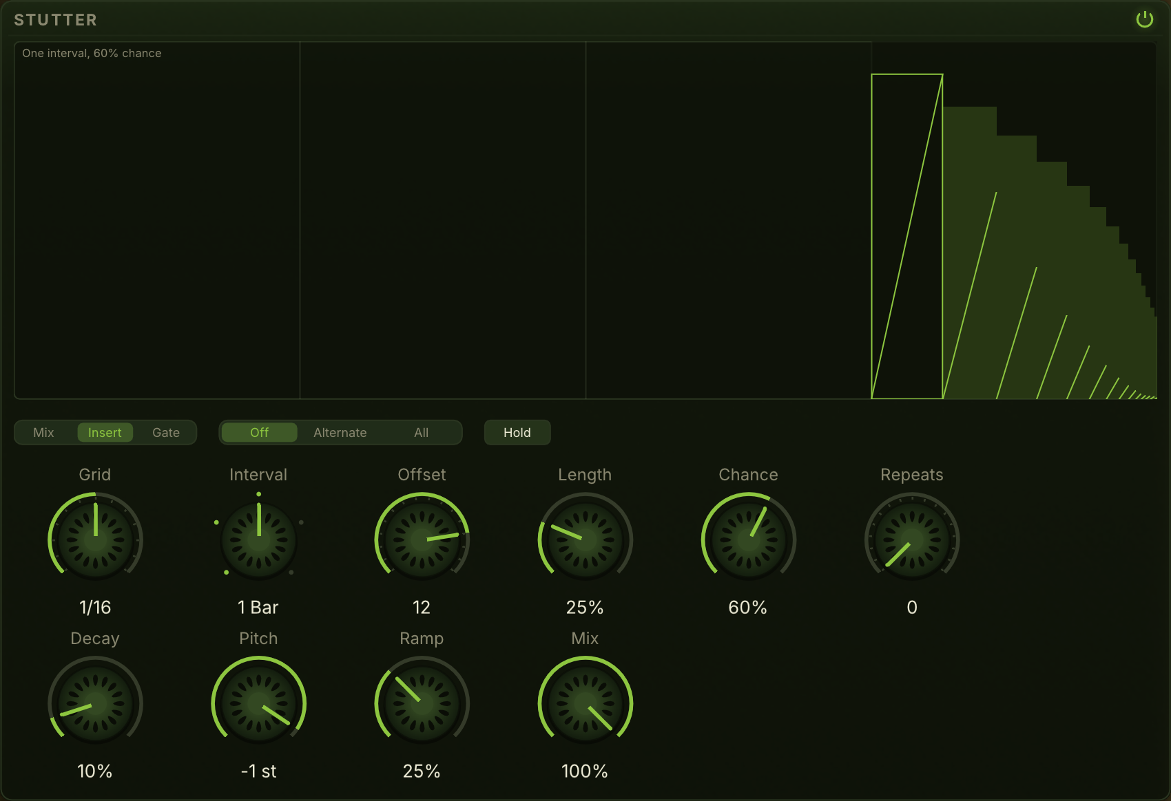Click the bottom-row Mix knob
Screen dimensions: 1171x801
[x=585, y=703]
